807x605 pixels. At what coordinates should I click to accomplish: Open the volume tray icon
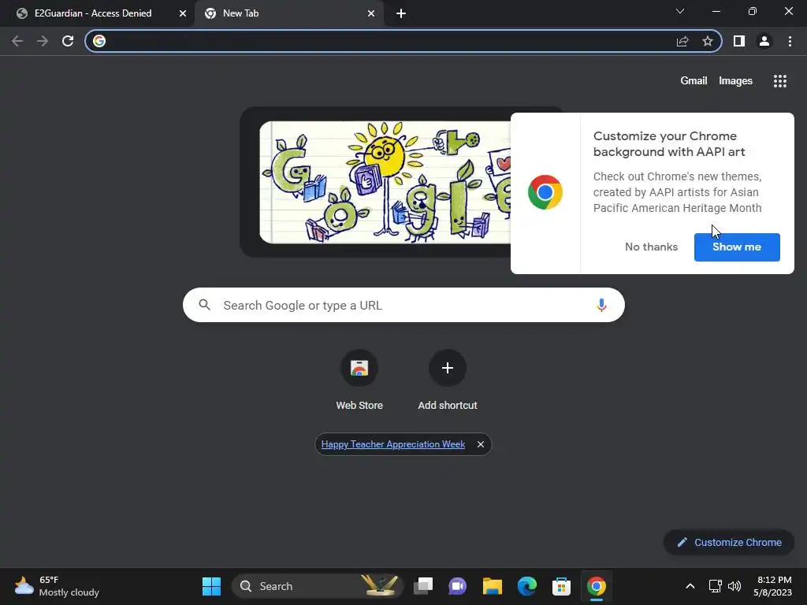click(x=734, y=586)
